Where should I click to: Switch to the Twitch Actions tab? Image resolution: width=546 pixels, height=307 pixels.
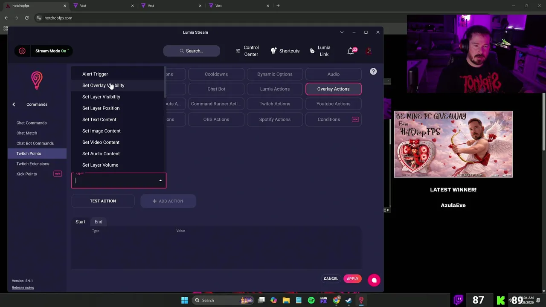pos(275,104)
